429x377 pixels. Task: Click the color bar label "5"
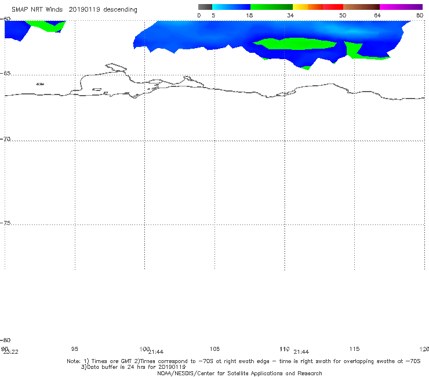click(x=213, y=15)
